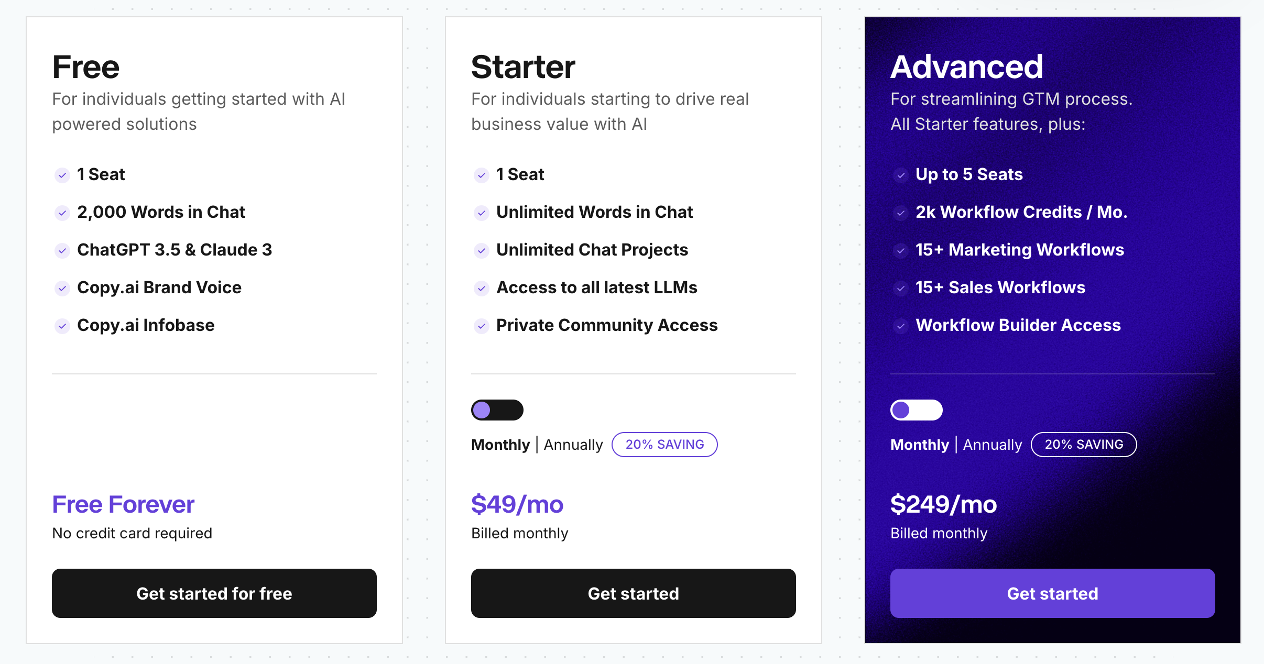1264x664 pixels.
Task: Click the check icon beside "Copy.ai Infobase"
Action: (x=62, y=326)
